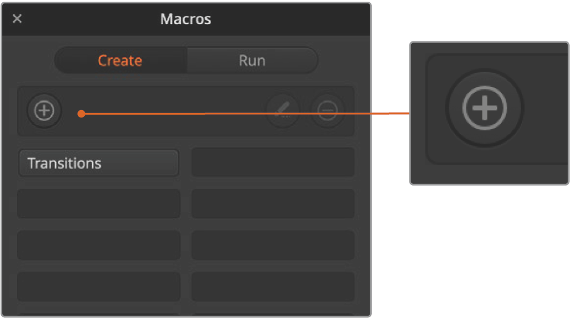This screenshot has height=319, width=571.
Task: Click the delete macro minus button
Action: (328, 111)
